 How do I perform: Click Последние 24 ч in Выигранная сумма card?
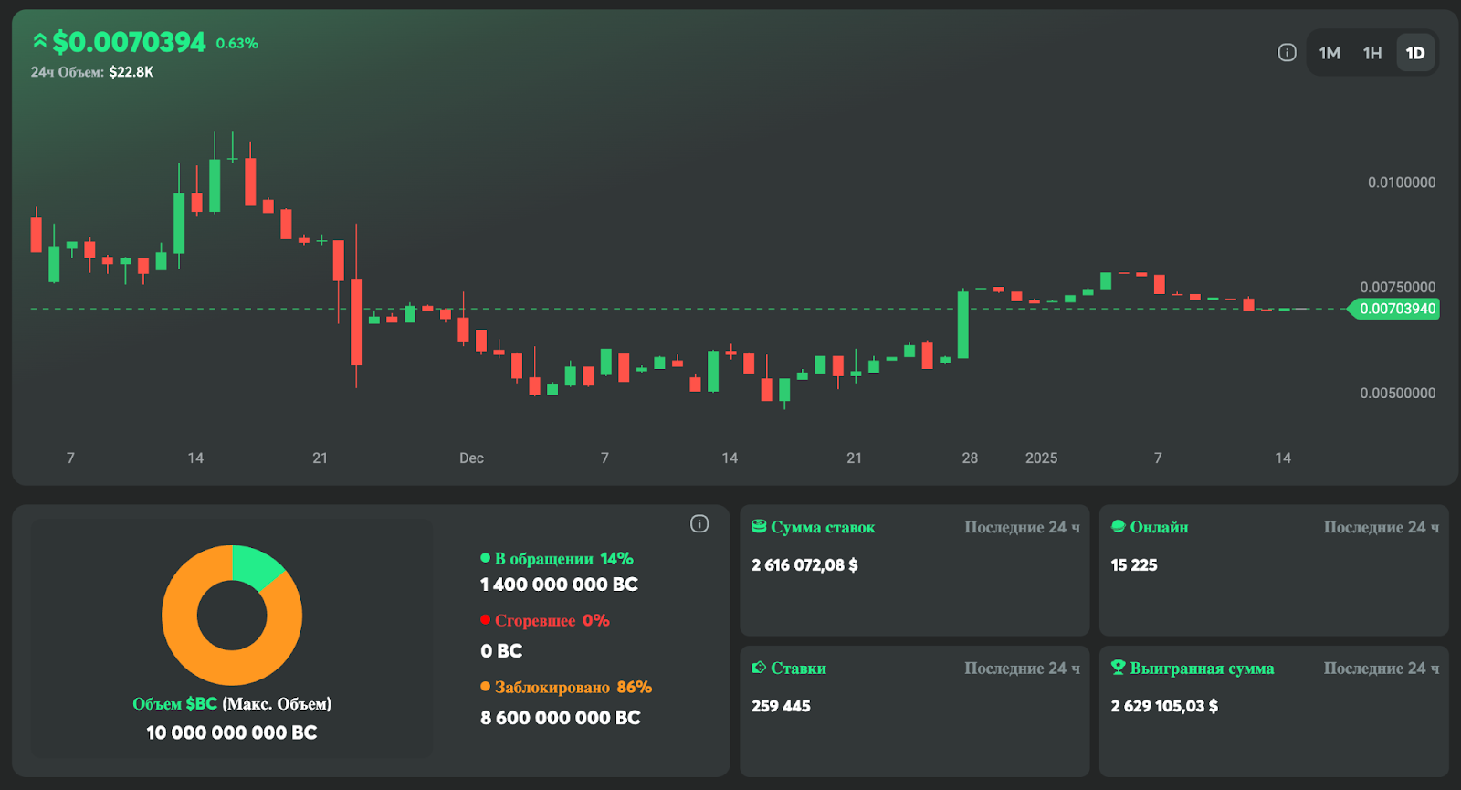pyautogui.click(x=1382, y=669)
